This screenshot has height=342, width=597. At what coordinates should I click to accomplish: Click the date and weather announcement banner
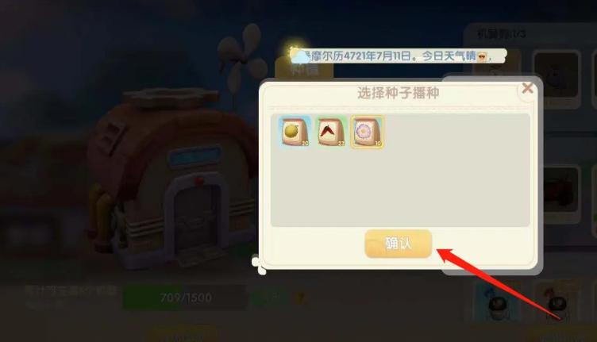pyautogui.click(x=398, y=56)
